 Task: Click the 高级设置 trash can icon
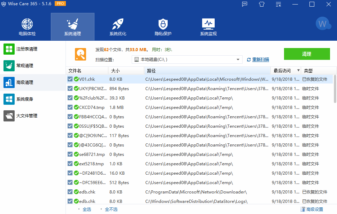pos(303,209)
